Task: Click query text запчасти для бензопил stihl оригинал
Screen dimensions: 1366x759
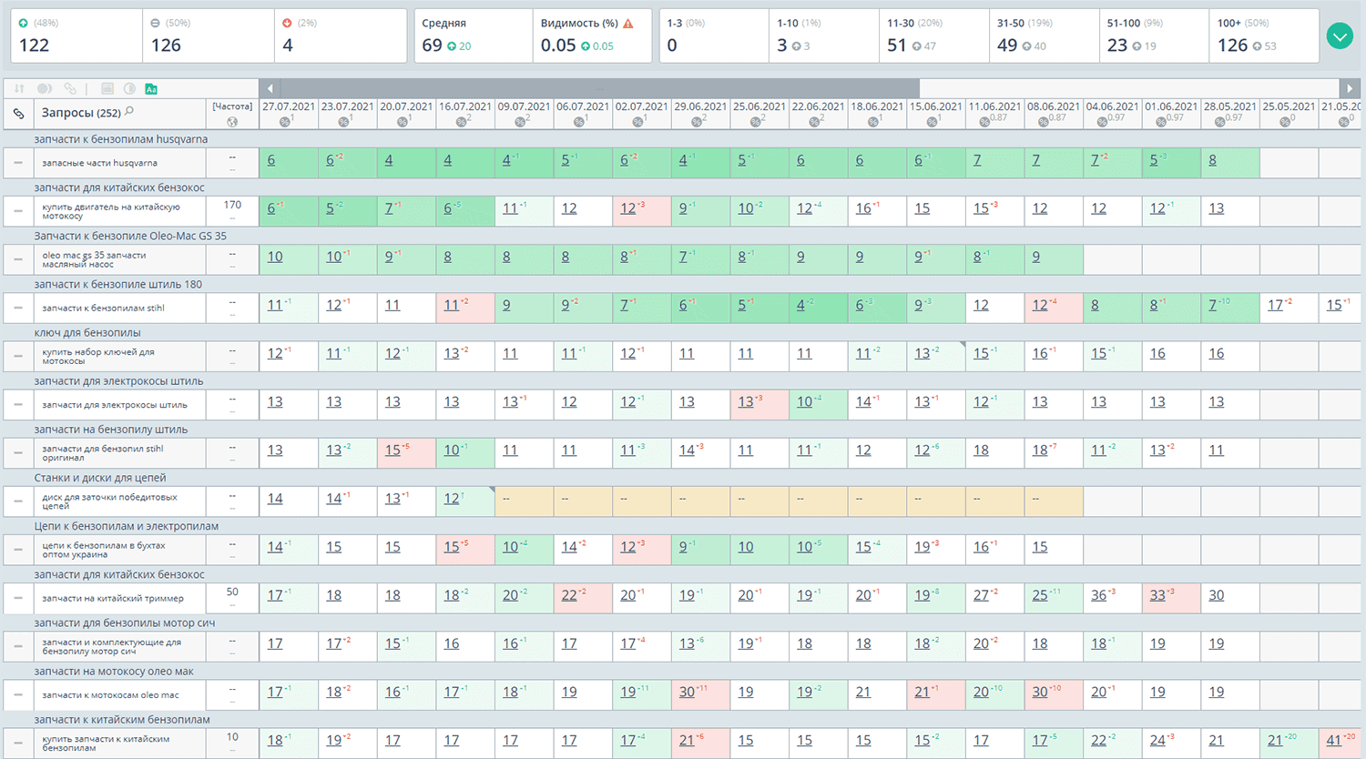Action: (x=103, y=453)
